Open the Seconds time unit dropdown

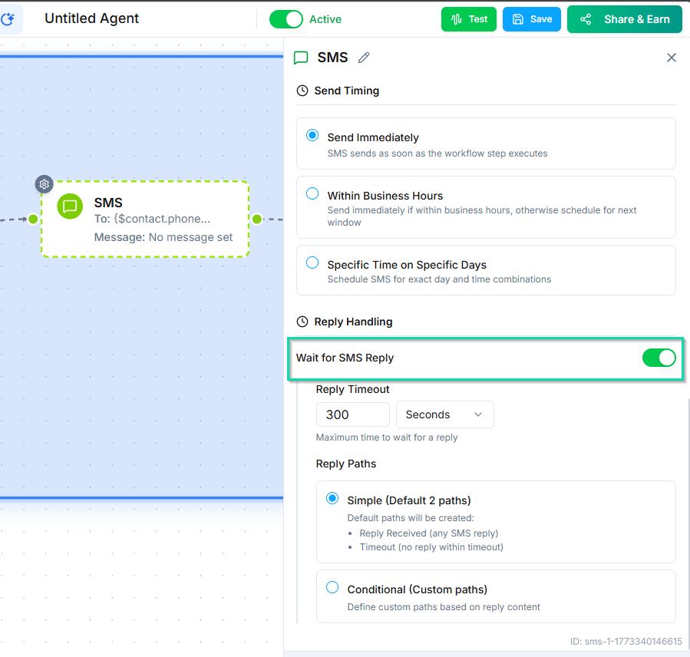[444, 414]
